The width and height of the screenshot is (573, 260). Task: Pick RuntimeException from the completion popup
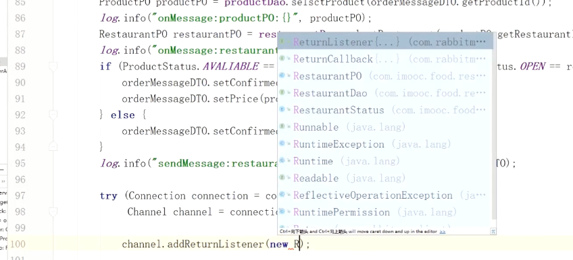385,144
